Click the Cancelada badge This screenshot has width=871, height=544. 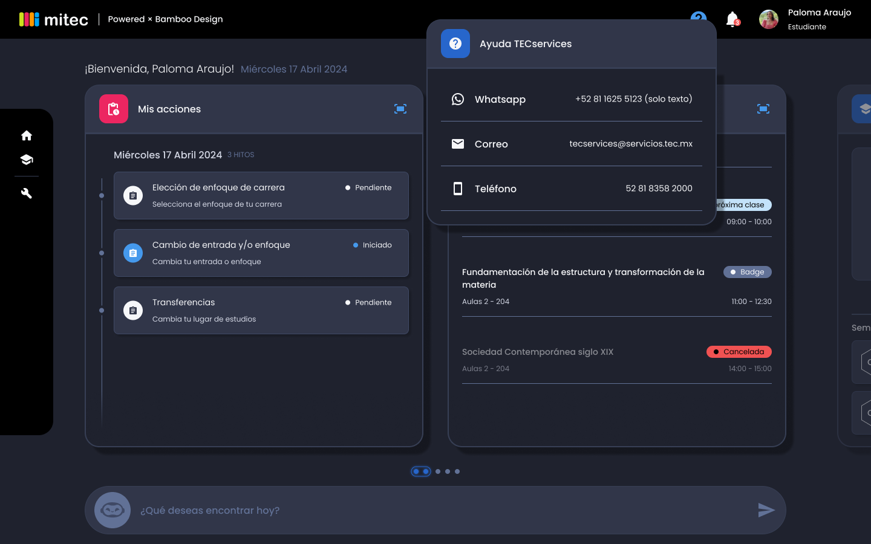click(739, 352)
